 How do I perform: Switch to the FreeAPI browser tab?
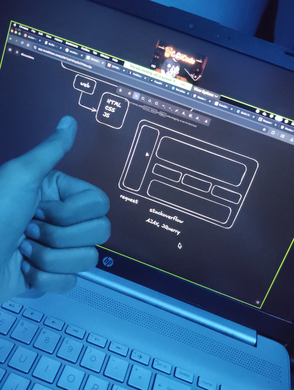coord(157,82)
